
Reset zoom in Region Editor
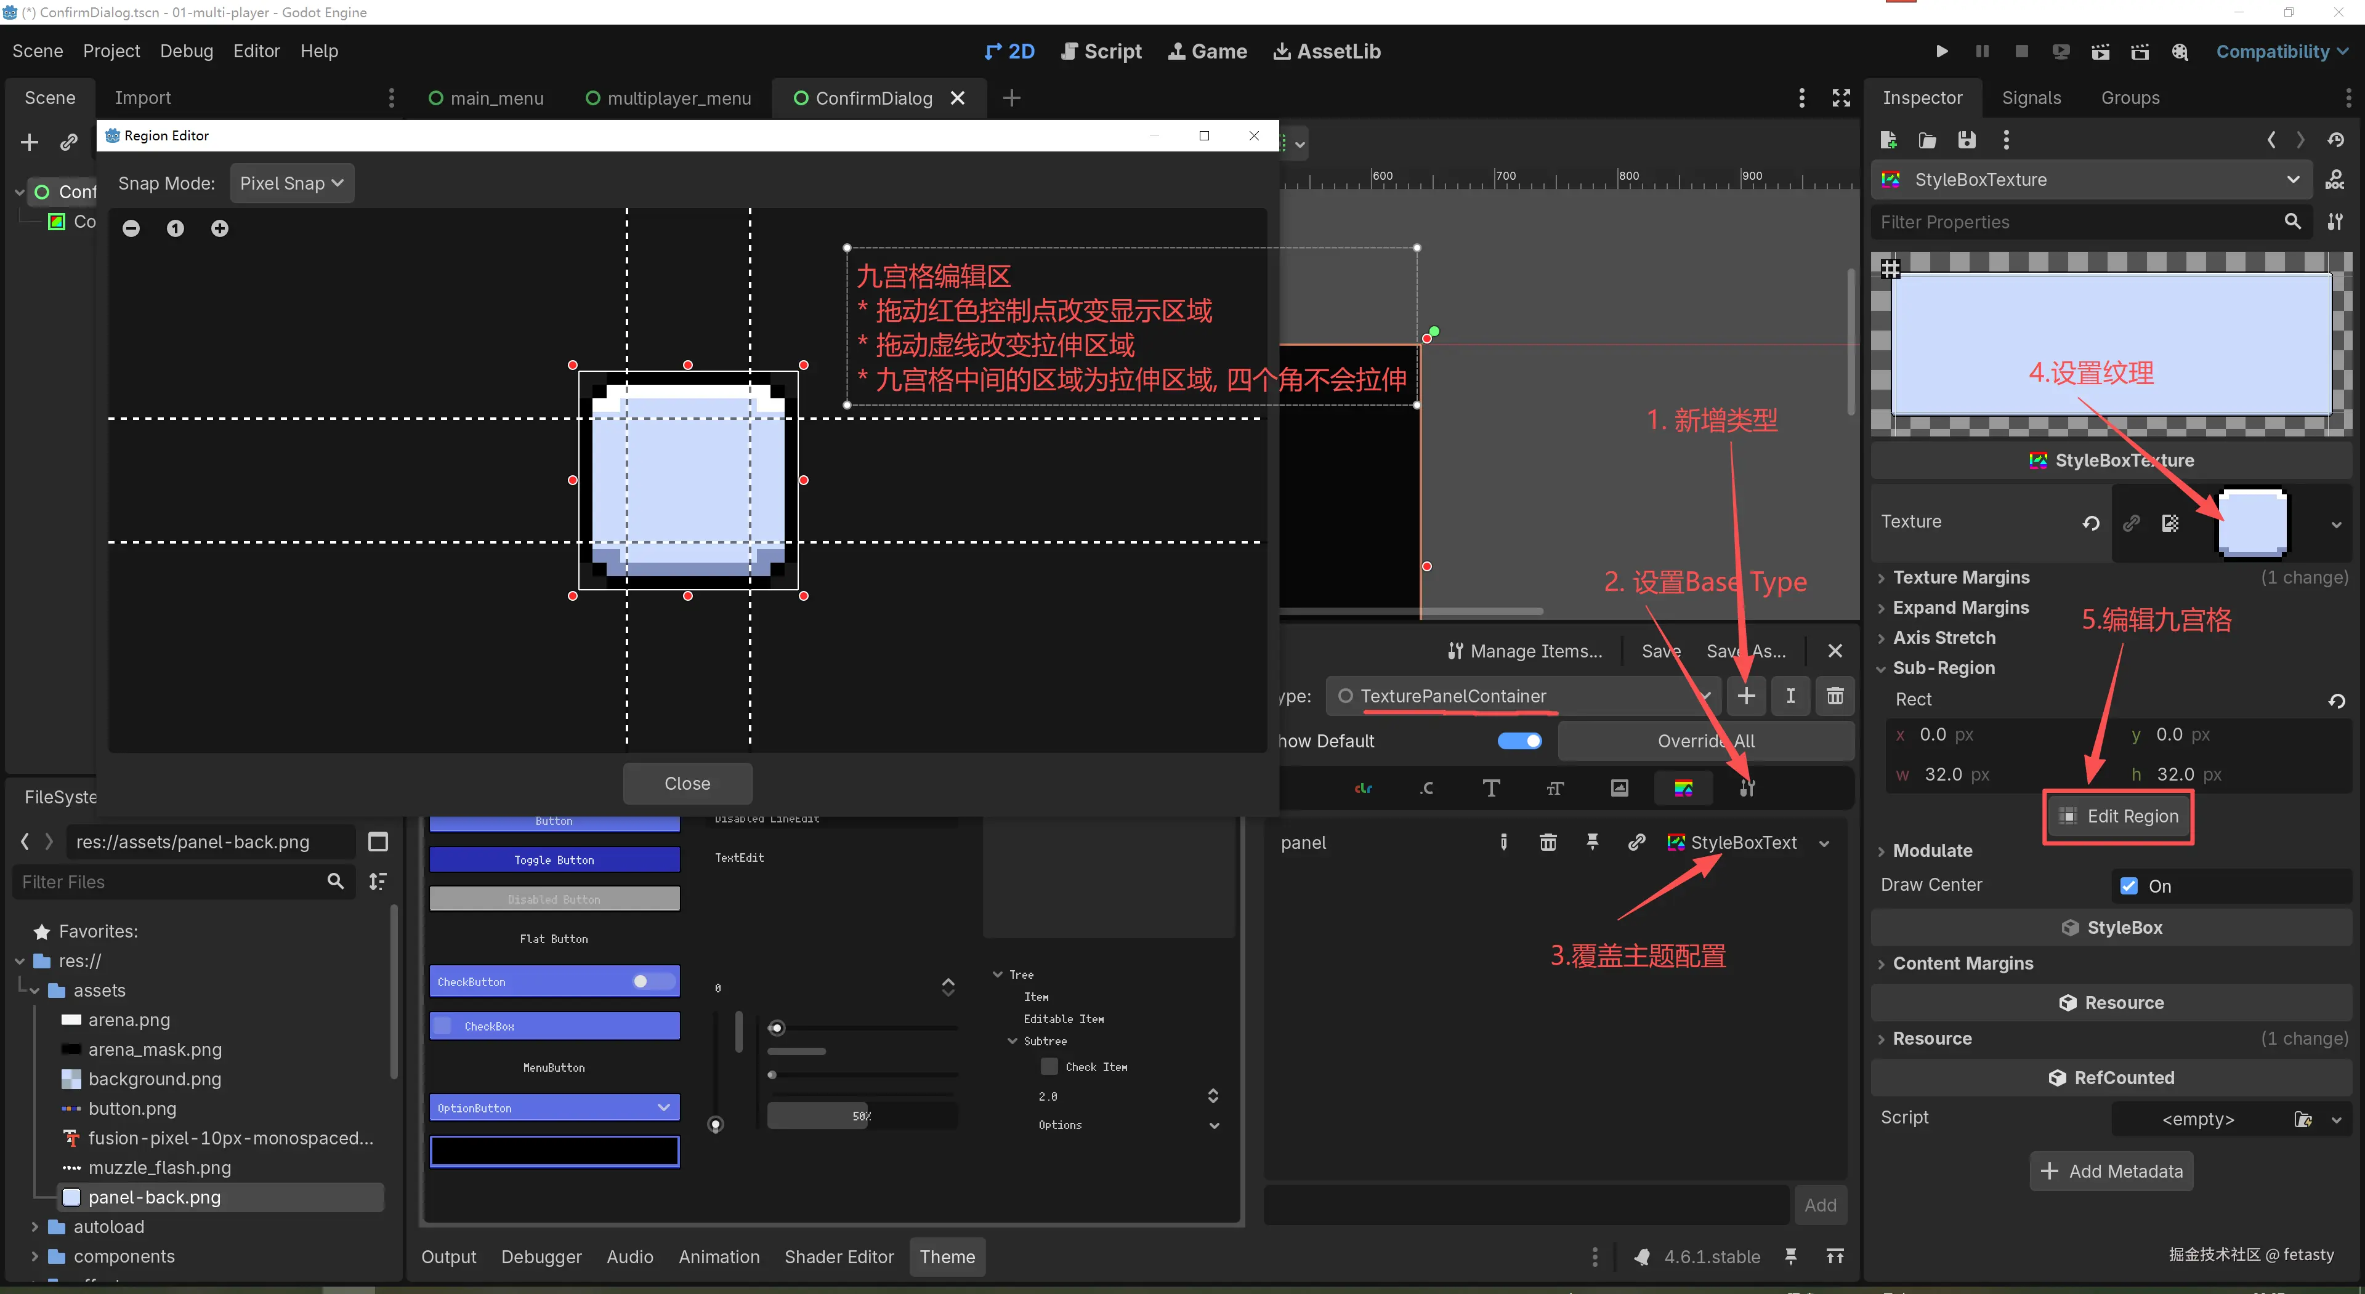176,228
